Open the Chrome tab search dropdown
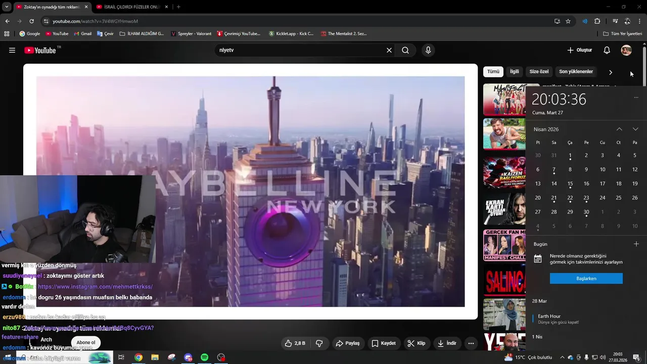Image resolution: width=647 pixels, height=364 pixels. 7,7
